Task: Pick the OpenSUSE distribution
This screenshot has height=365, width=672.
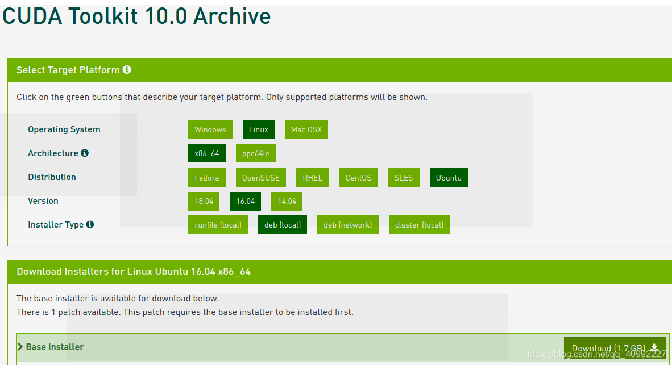Action: pos(260,178)
